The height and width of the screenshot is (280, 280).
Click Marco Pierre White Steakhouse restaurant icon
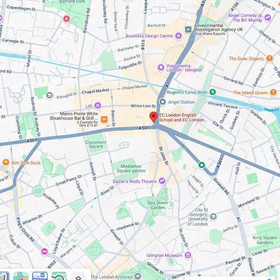coord(104,119)
